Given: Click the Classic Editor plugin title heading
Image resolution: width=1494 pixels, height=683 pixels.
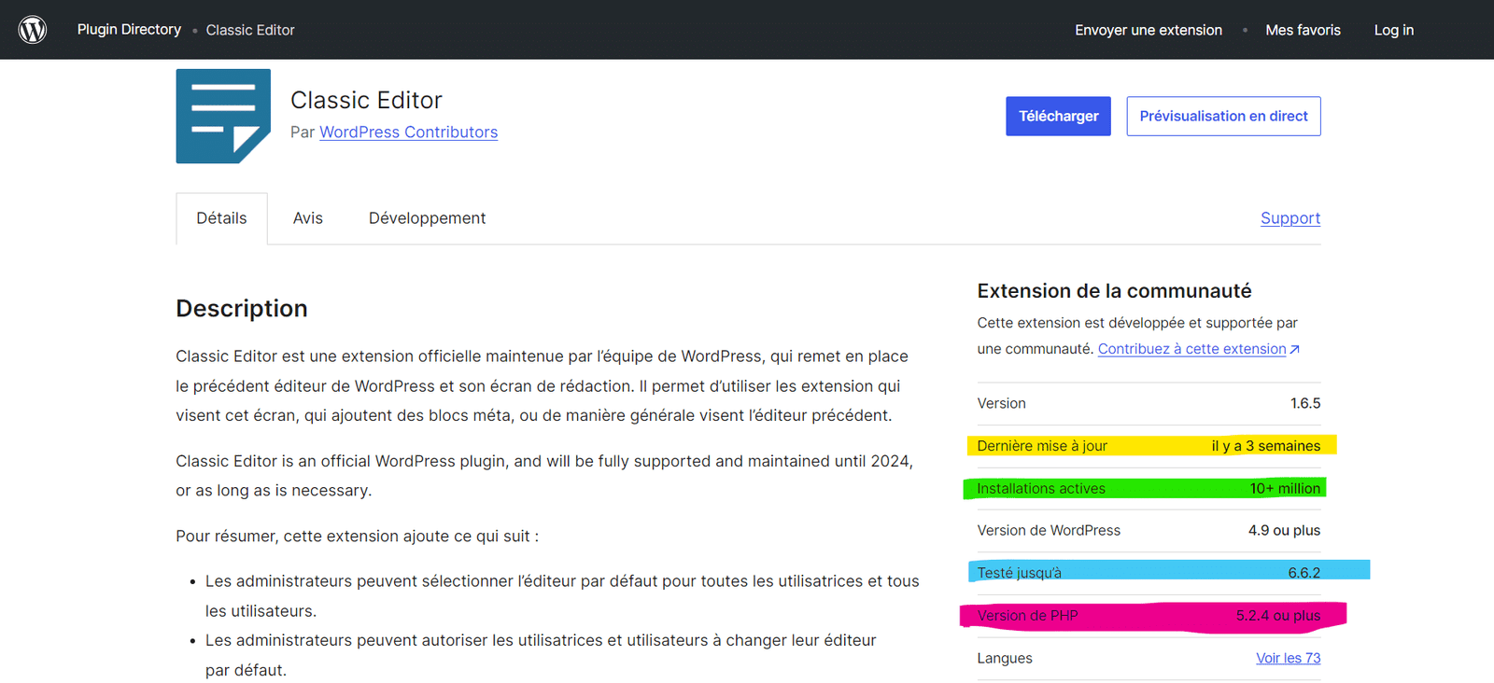Looking at the screenshot, I should tap(366, 100).
